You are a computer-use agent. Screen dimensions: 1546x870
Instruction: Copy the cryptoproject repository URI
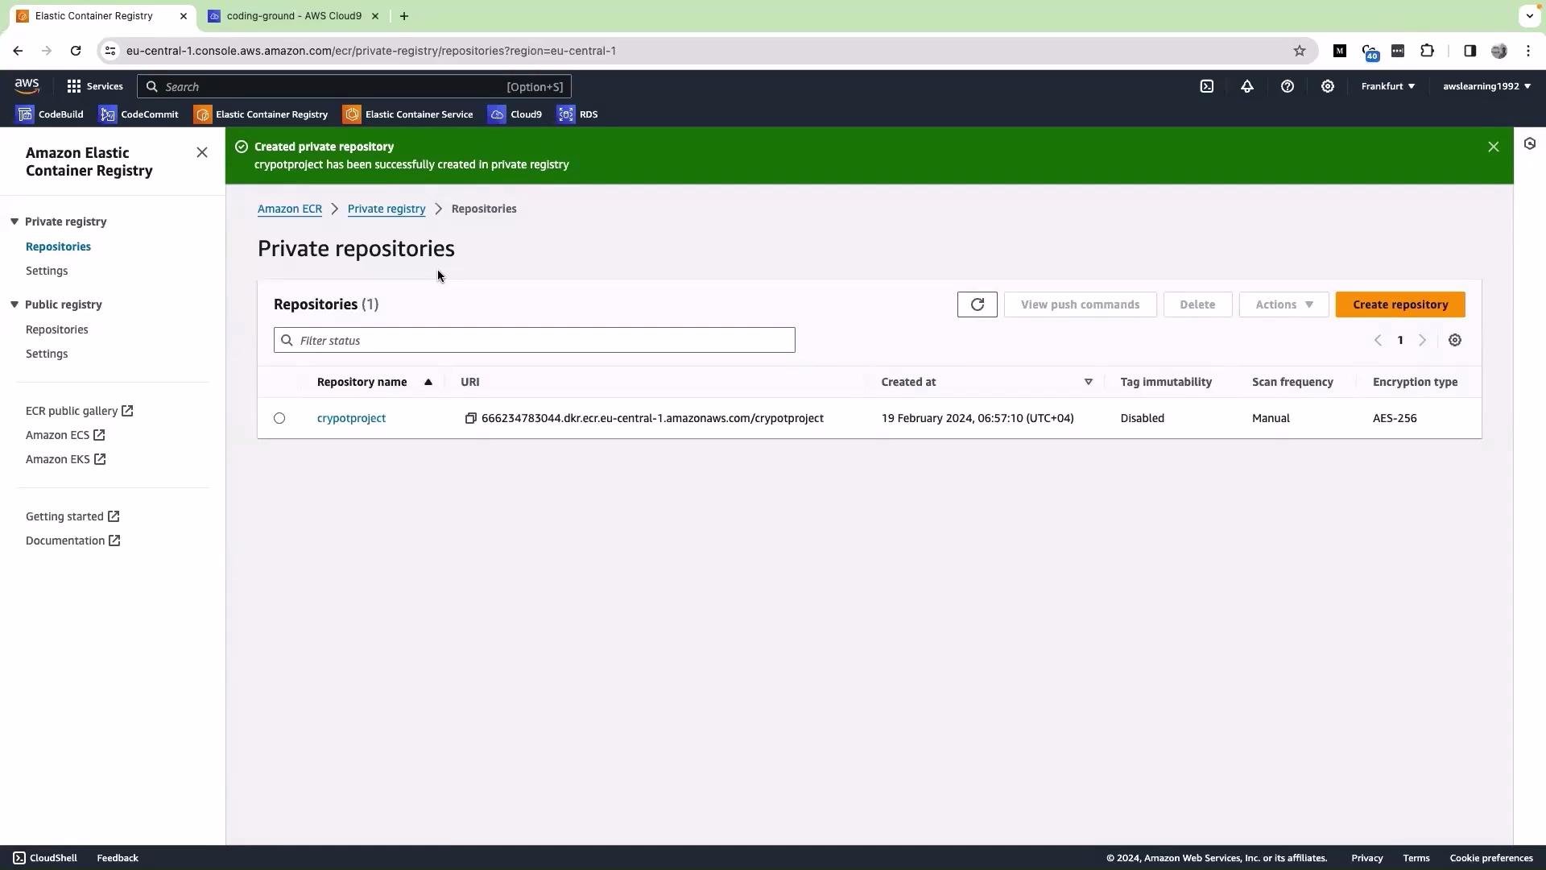[470, 418]
